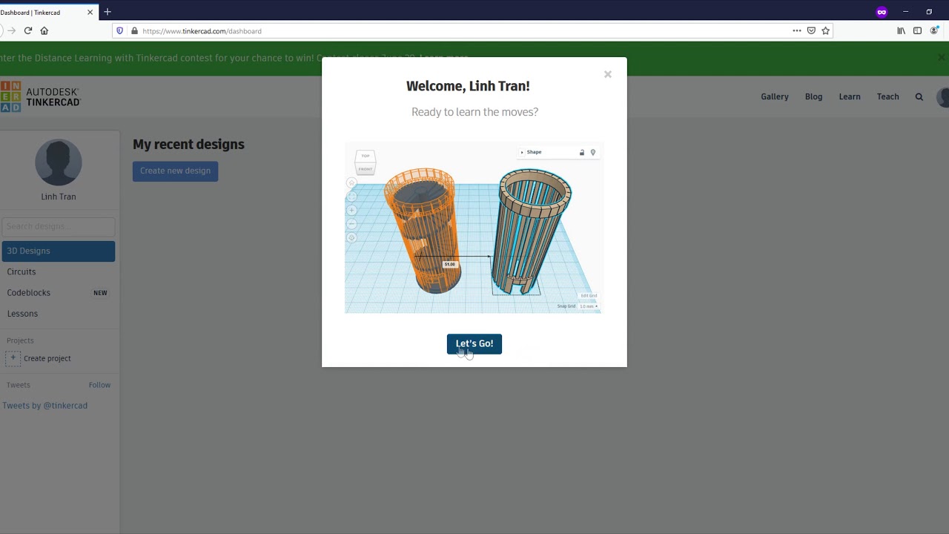Open the Gallery page

tap(775, 96)
